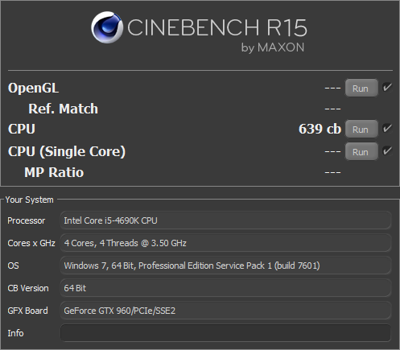Click the Ref. Match label

pyautogui.click(x=63, y=109)
